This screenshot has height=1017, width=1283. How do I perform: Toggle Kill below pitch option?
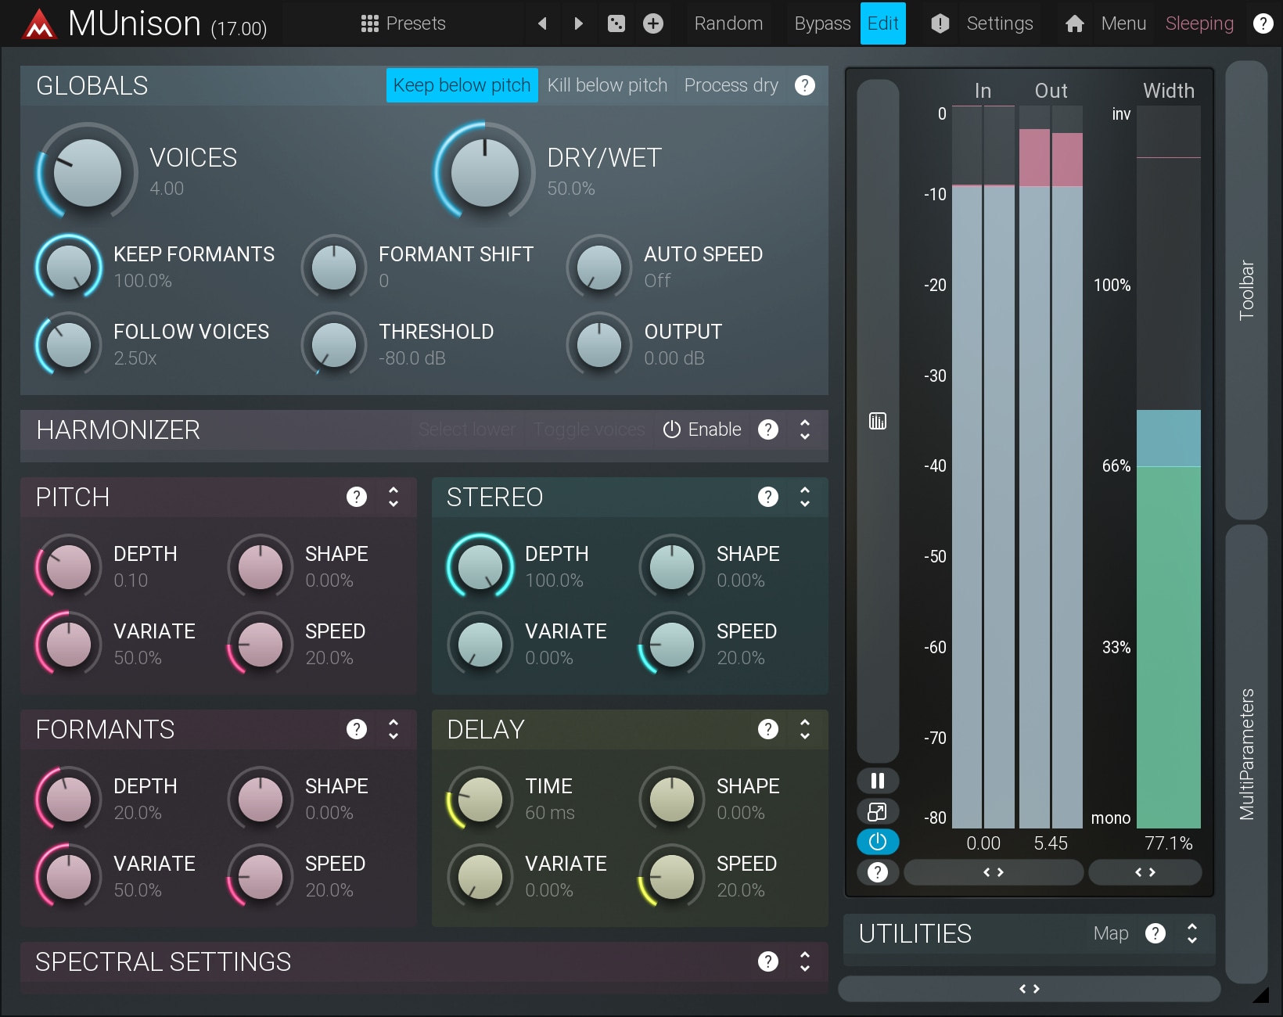tap(607, 85)
